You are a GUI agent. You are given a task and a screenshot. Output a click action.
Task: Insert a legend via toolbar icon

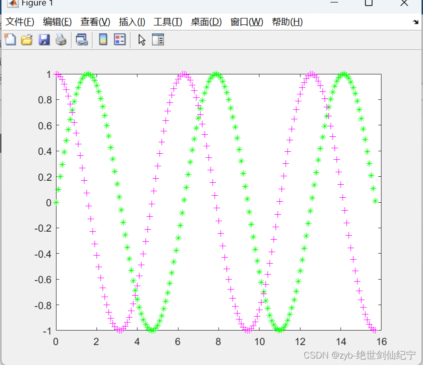pos(120,39)
